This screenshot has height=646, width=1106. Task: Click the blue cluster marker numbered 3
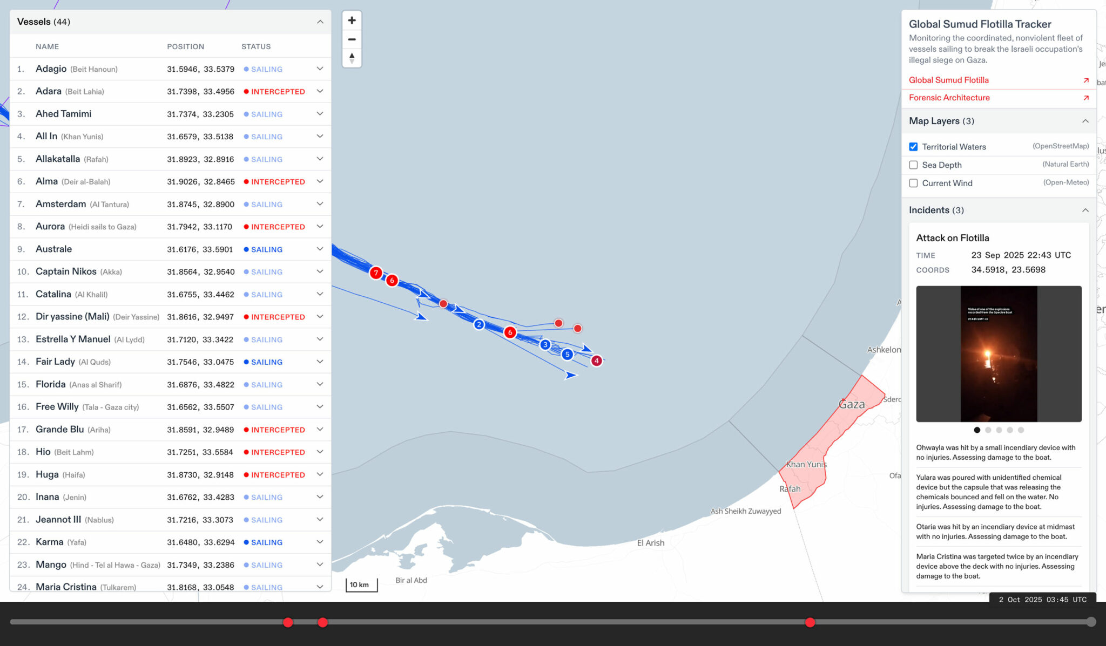(x=545, y=344)
